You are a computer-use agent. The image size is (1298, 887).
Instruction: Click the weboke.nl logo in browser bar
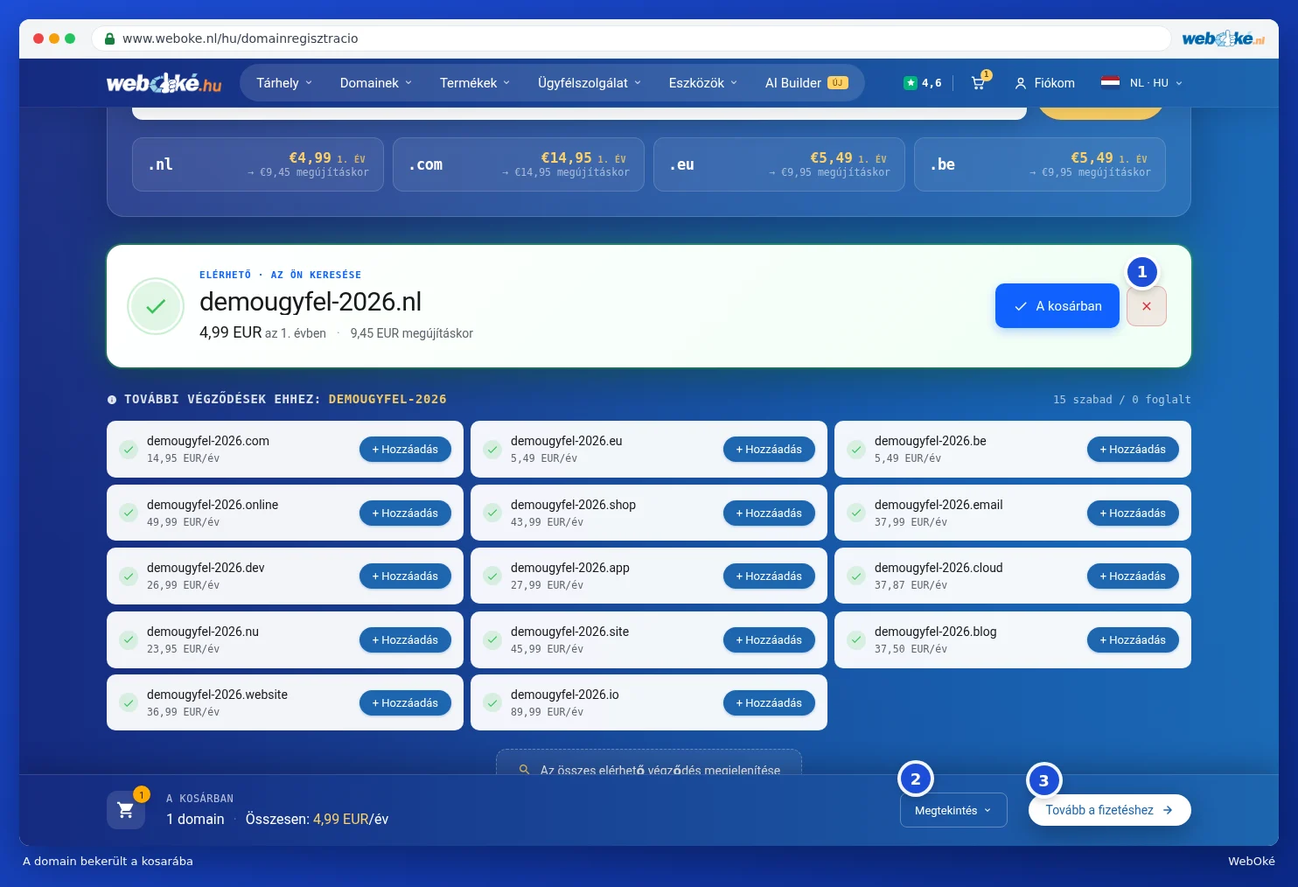(x=1223, y=38)
